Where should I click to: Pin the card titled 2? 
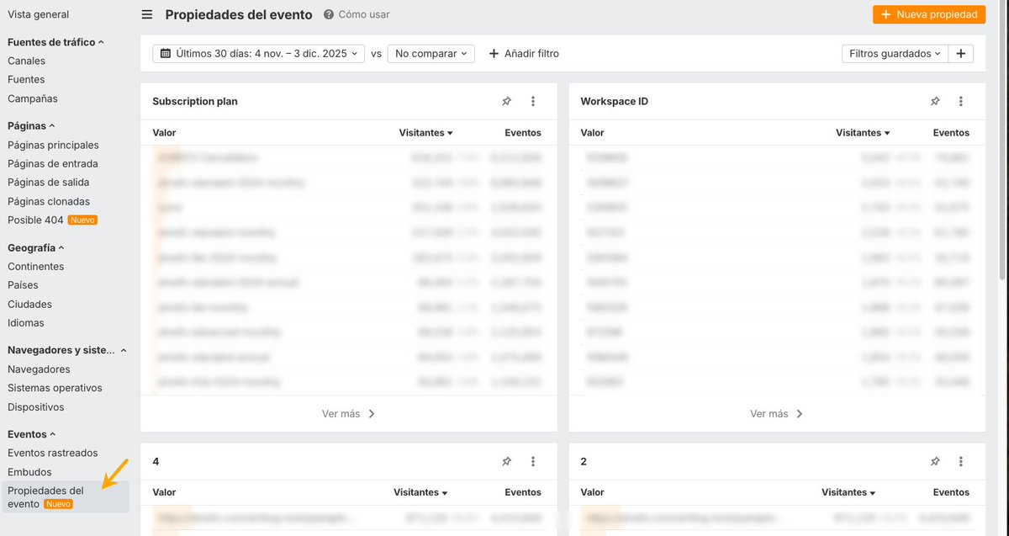(x=935, y=461)
